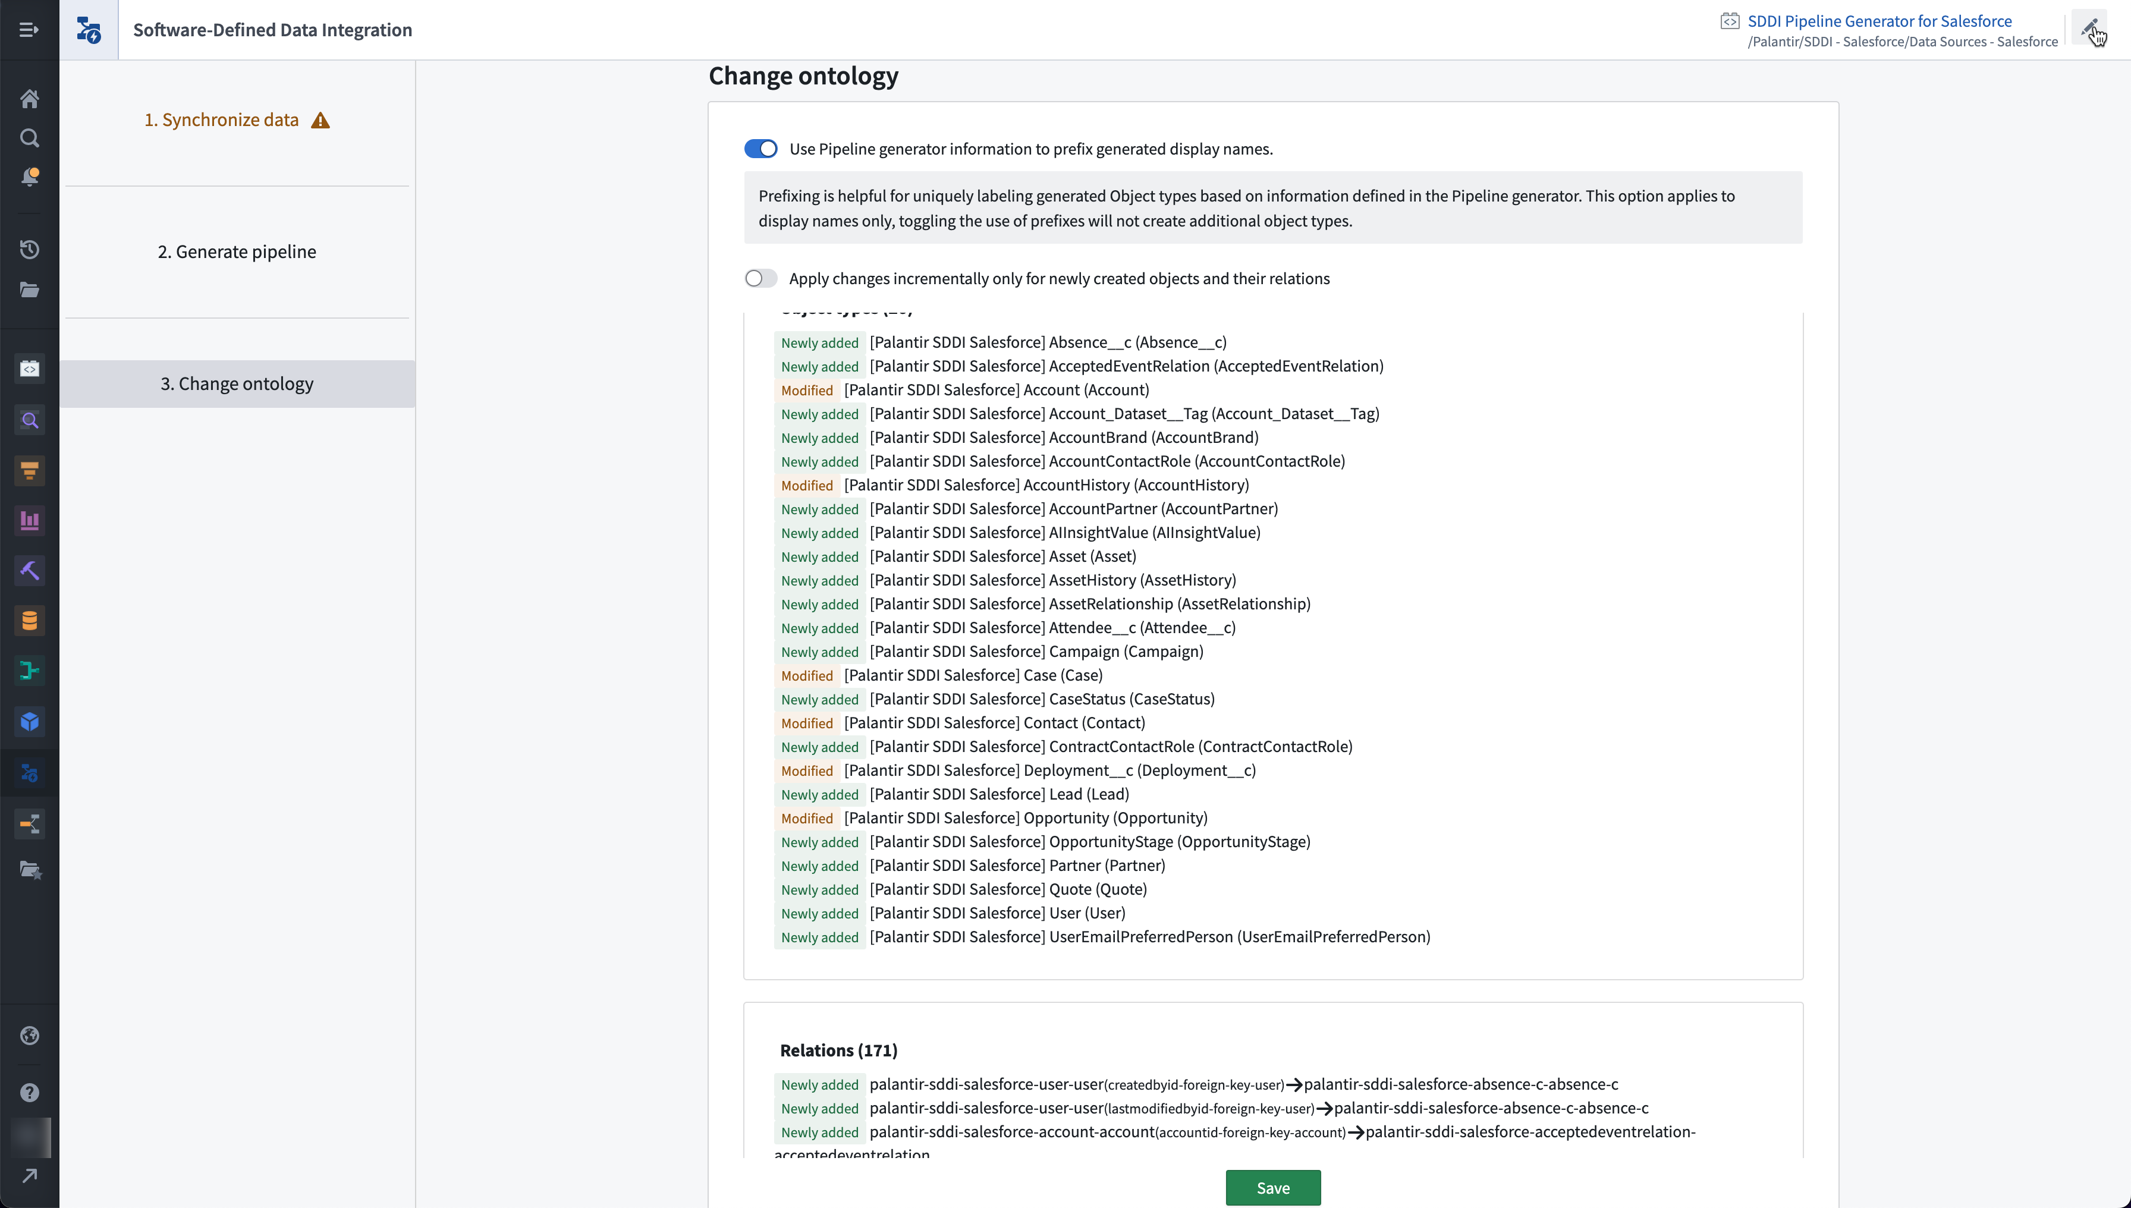
Task: Select the Absence__c (Absence__c) row
Action: [1001, 342]
